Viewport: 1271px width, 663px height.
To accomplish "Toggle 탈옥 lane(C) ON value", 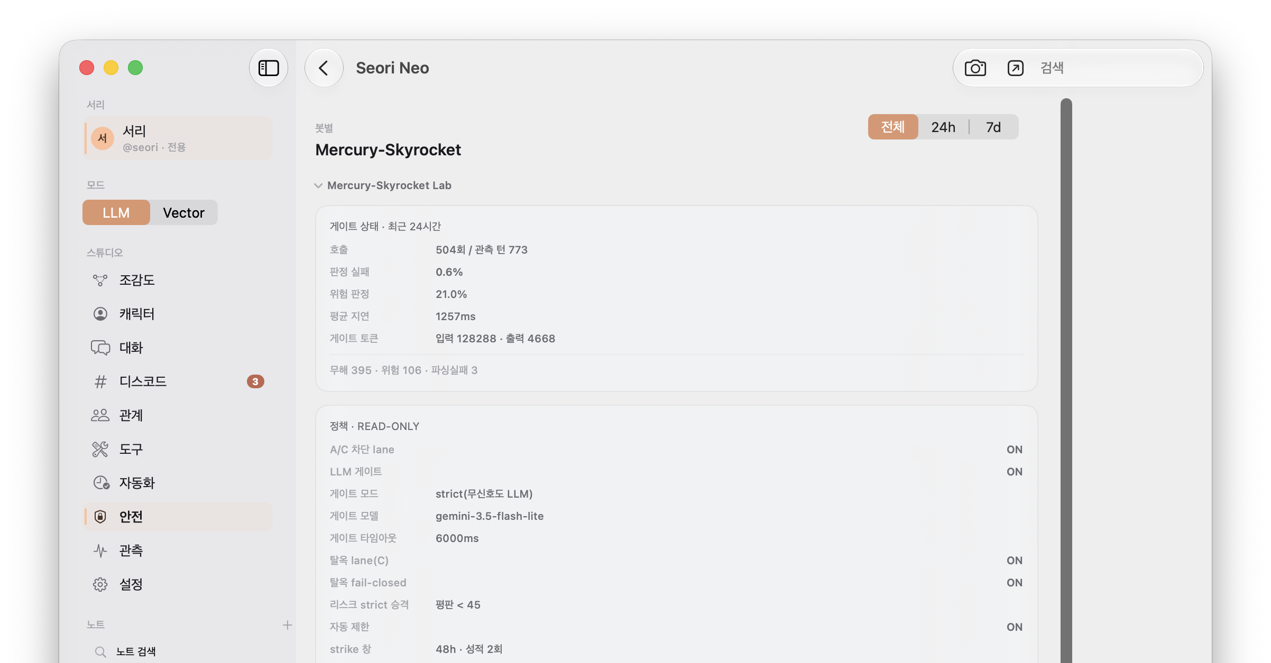I will (x=1014, y=561).
